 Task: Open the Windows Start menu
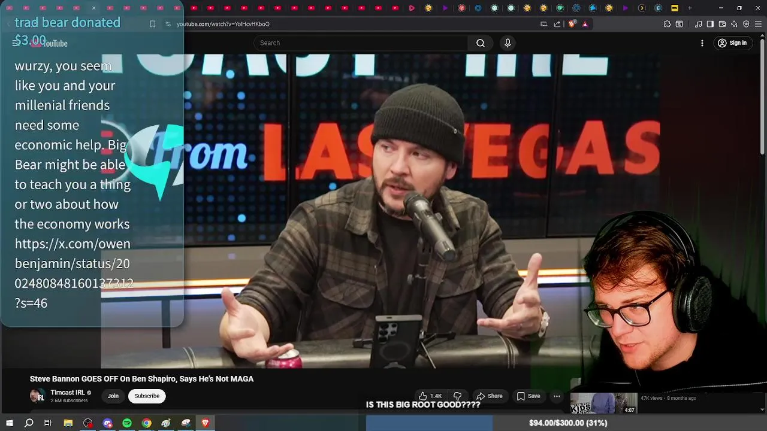(9, 423)
